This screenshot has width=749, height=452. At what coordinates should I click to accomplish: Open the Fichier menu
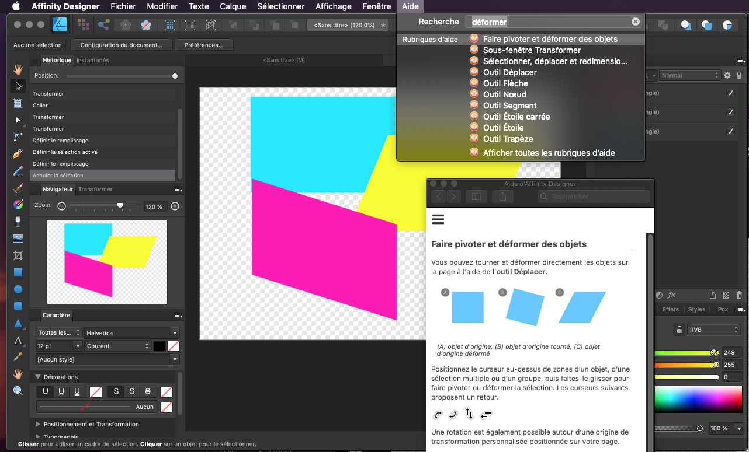click(123, 6)
